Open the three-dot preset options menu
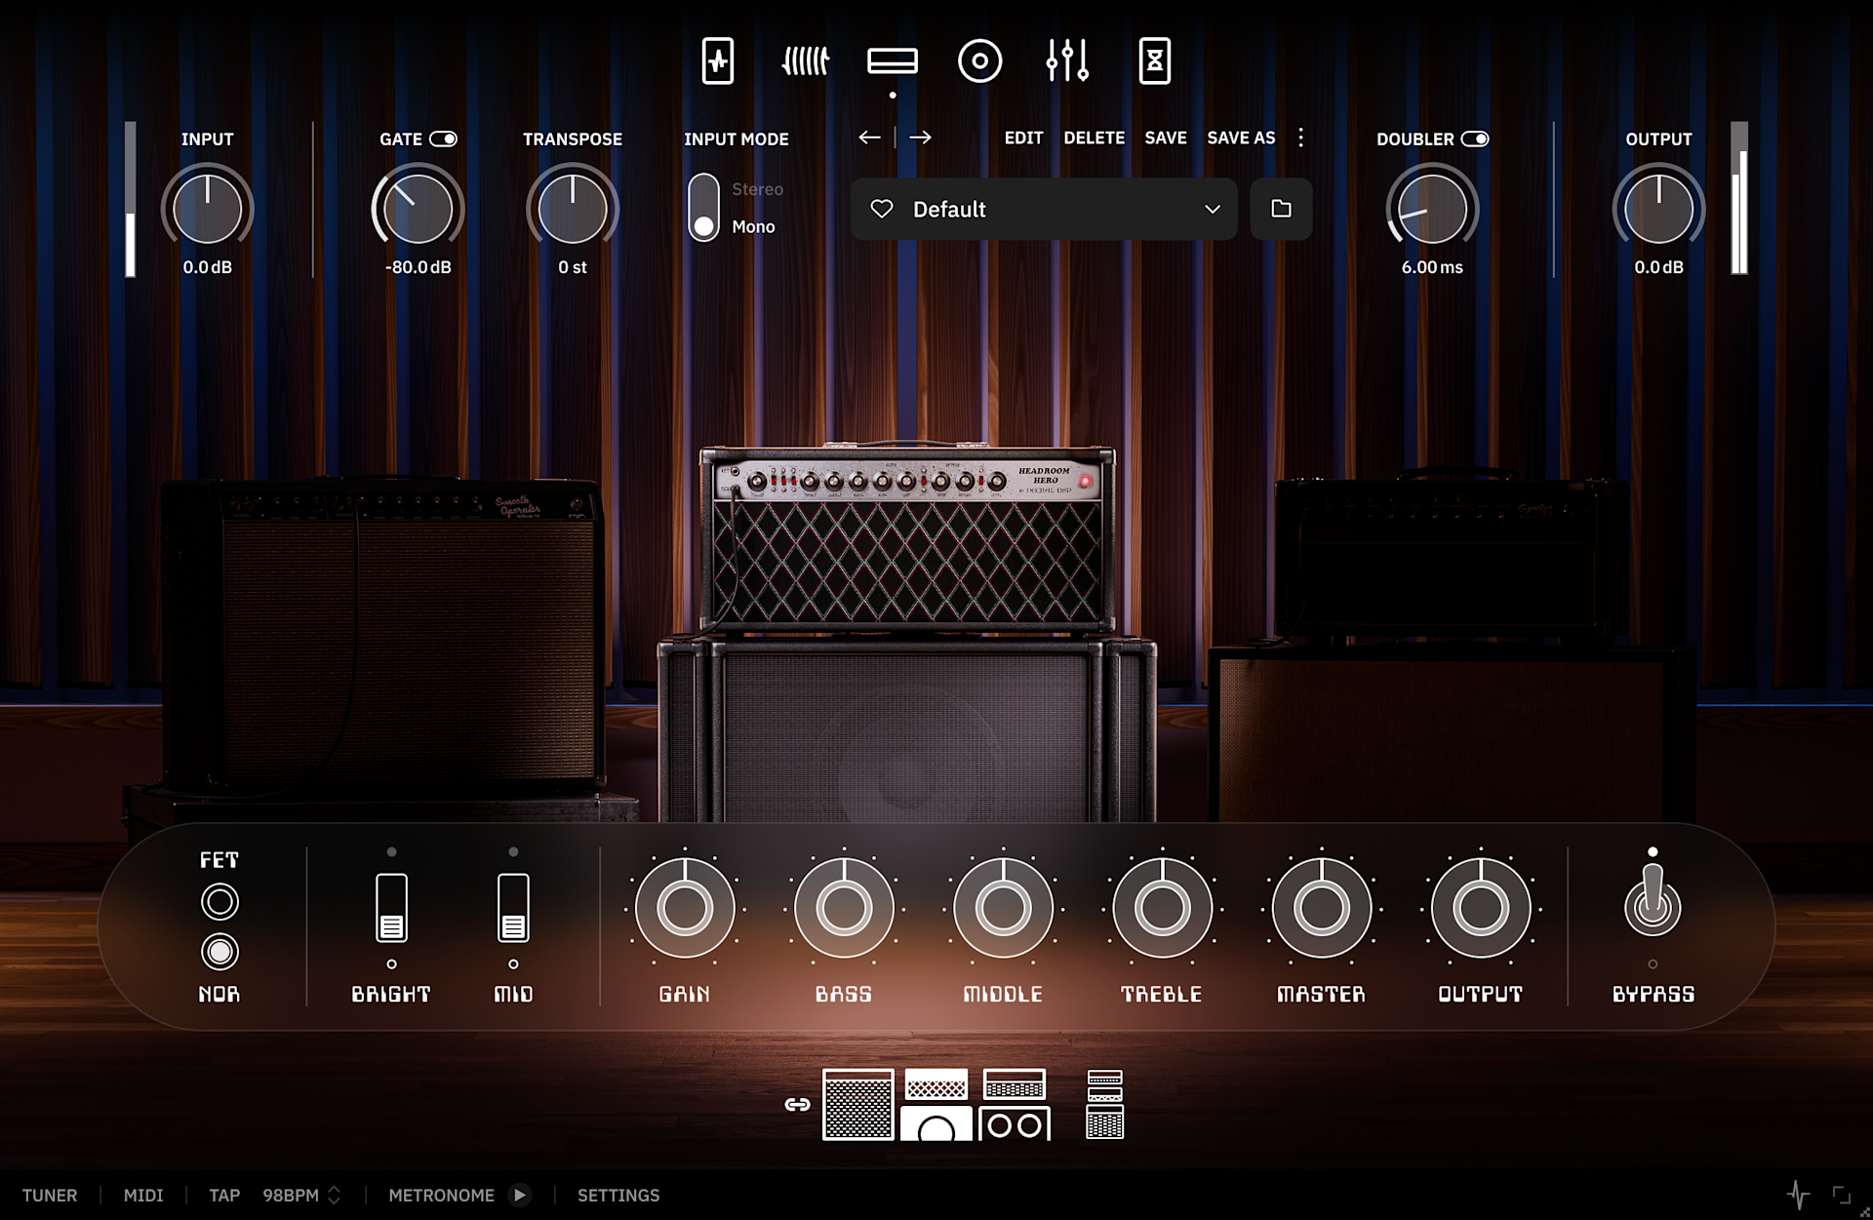This screenshot has height=1220, width=1873. click(1300, 138)
